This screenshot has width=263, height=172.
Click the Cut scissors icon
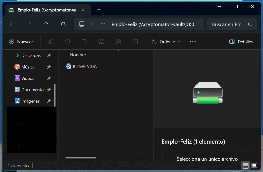(50, 42)
